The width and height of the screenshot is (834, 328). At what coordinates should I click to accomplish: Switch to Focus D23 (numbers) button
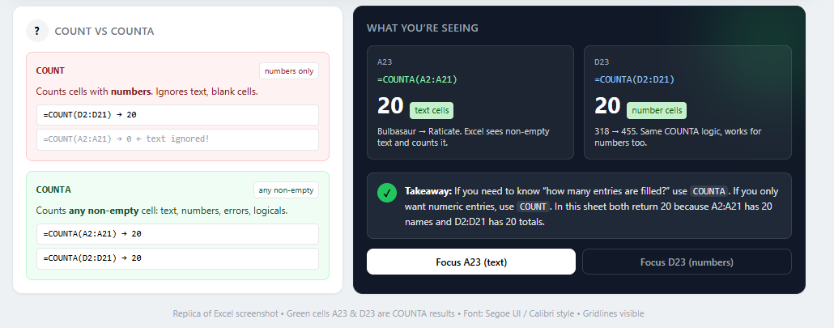[687, 262]
